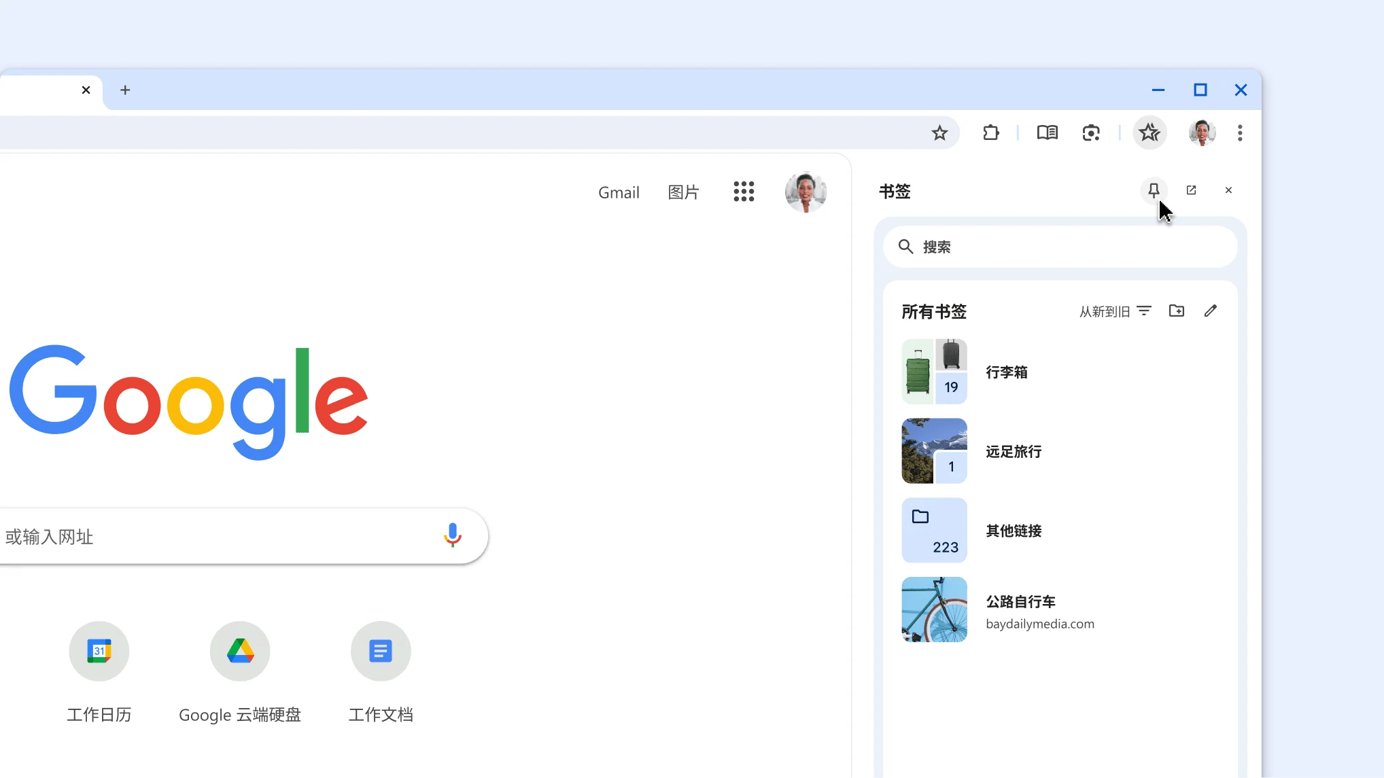
Task: Click the pencil edit bookmarks icon
Action: 1210,311
